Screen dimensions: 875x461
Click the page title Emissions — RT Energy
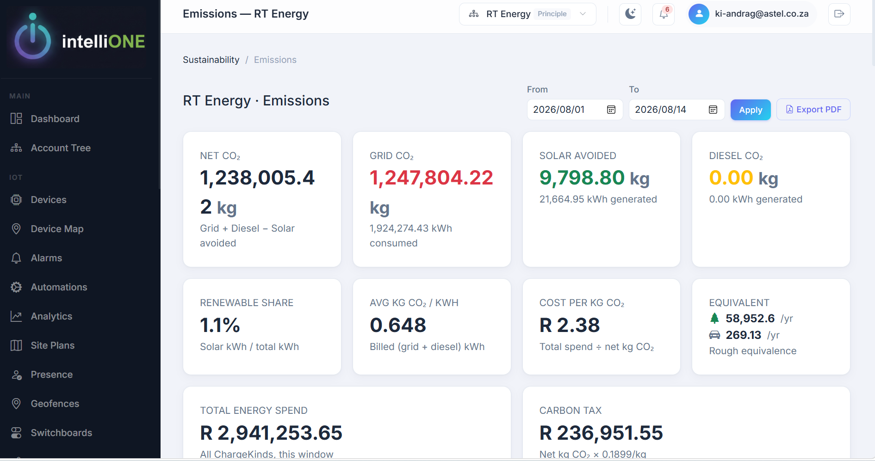tap(246, 14)
